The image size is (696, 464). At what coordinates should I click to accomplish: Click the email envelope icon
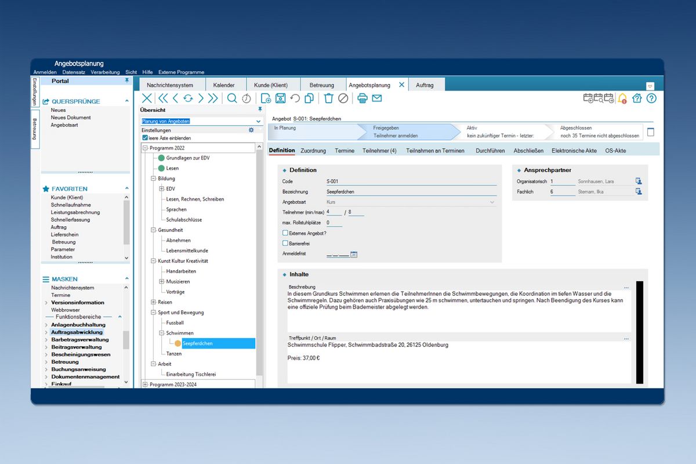coord(377,98)
